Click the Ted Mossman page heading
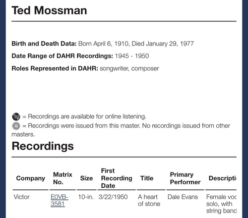 (49, 10)
